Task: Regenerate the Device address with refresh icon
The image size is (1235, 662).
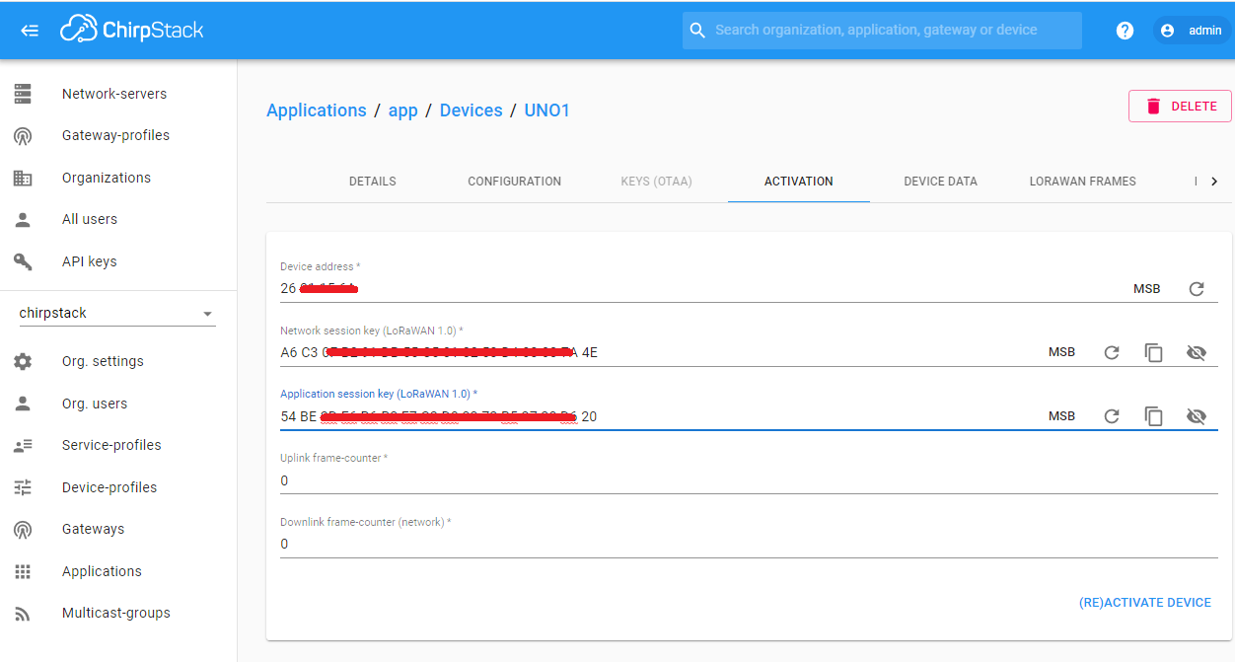Action: (1197, 289)
